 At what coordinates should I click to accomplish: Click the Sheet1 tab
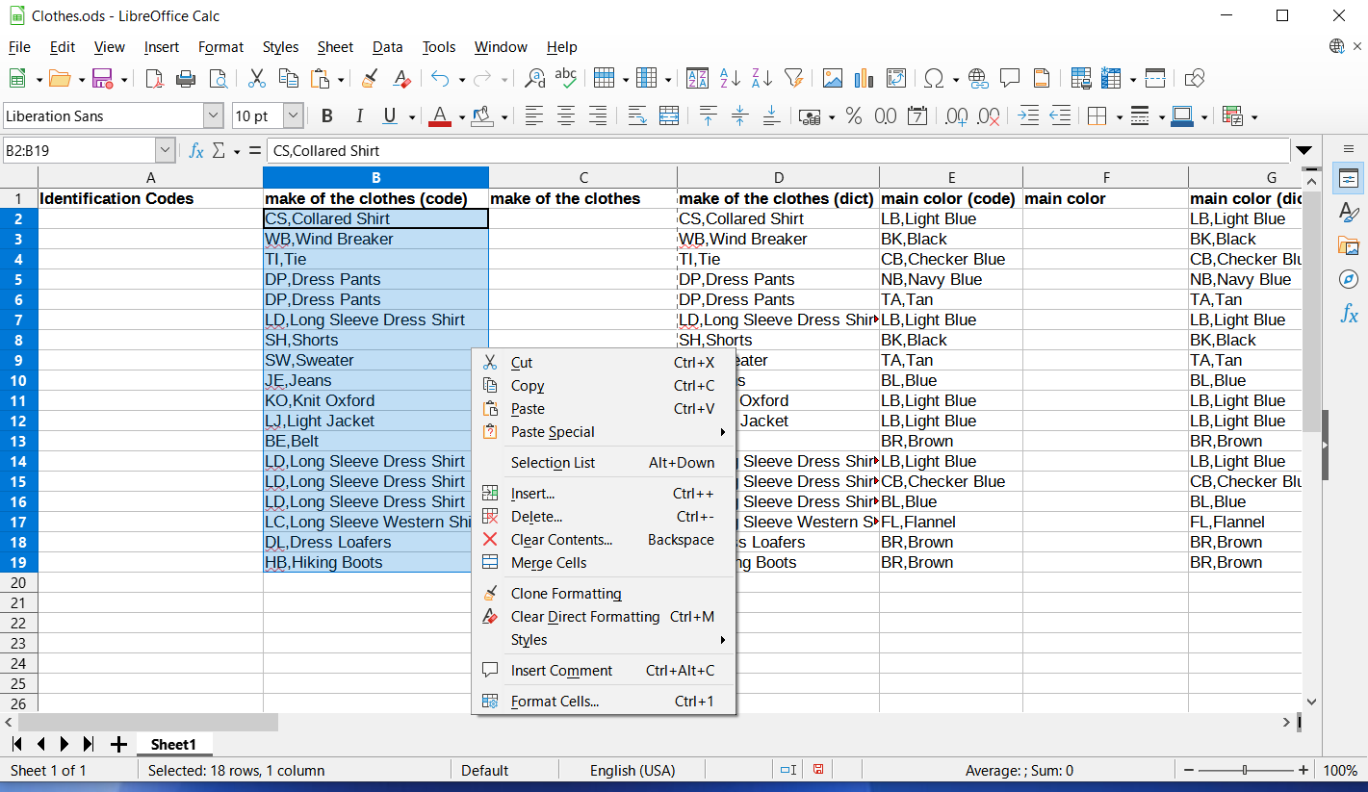(173, 744)
